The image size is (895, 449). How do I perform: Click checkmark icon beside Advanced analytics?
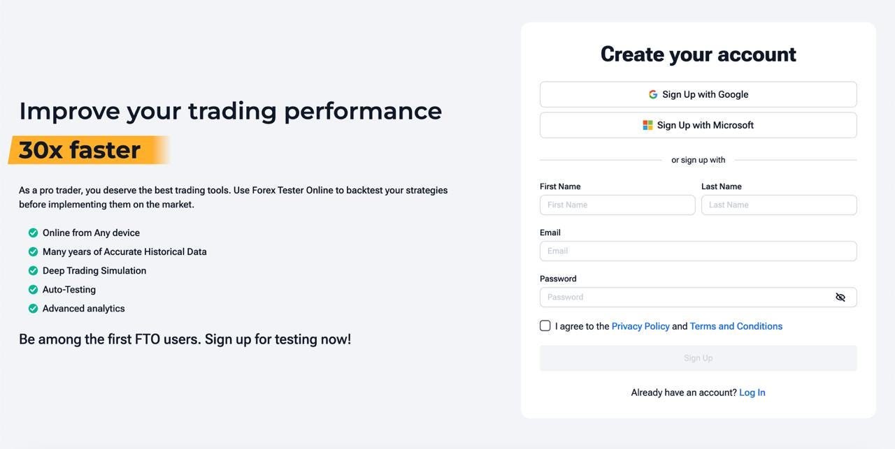pos(33,308)
